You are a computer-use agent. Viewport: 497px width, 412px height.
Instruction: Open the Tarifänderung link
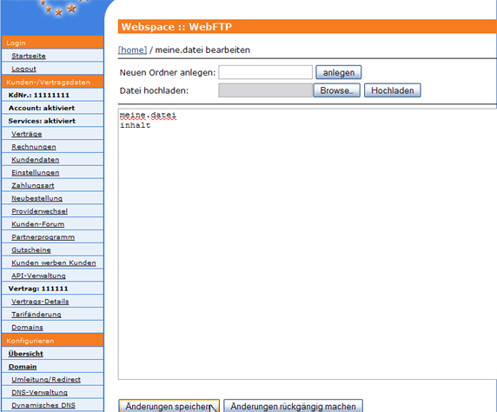[36, 315]
